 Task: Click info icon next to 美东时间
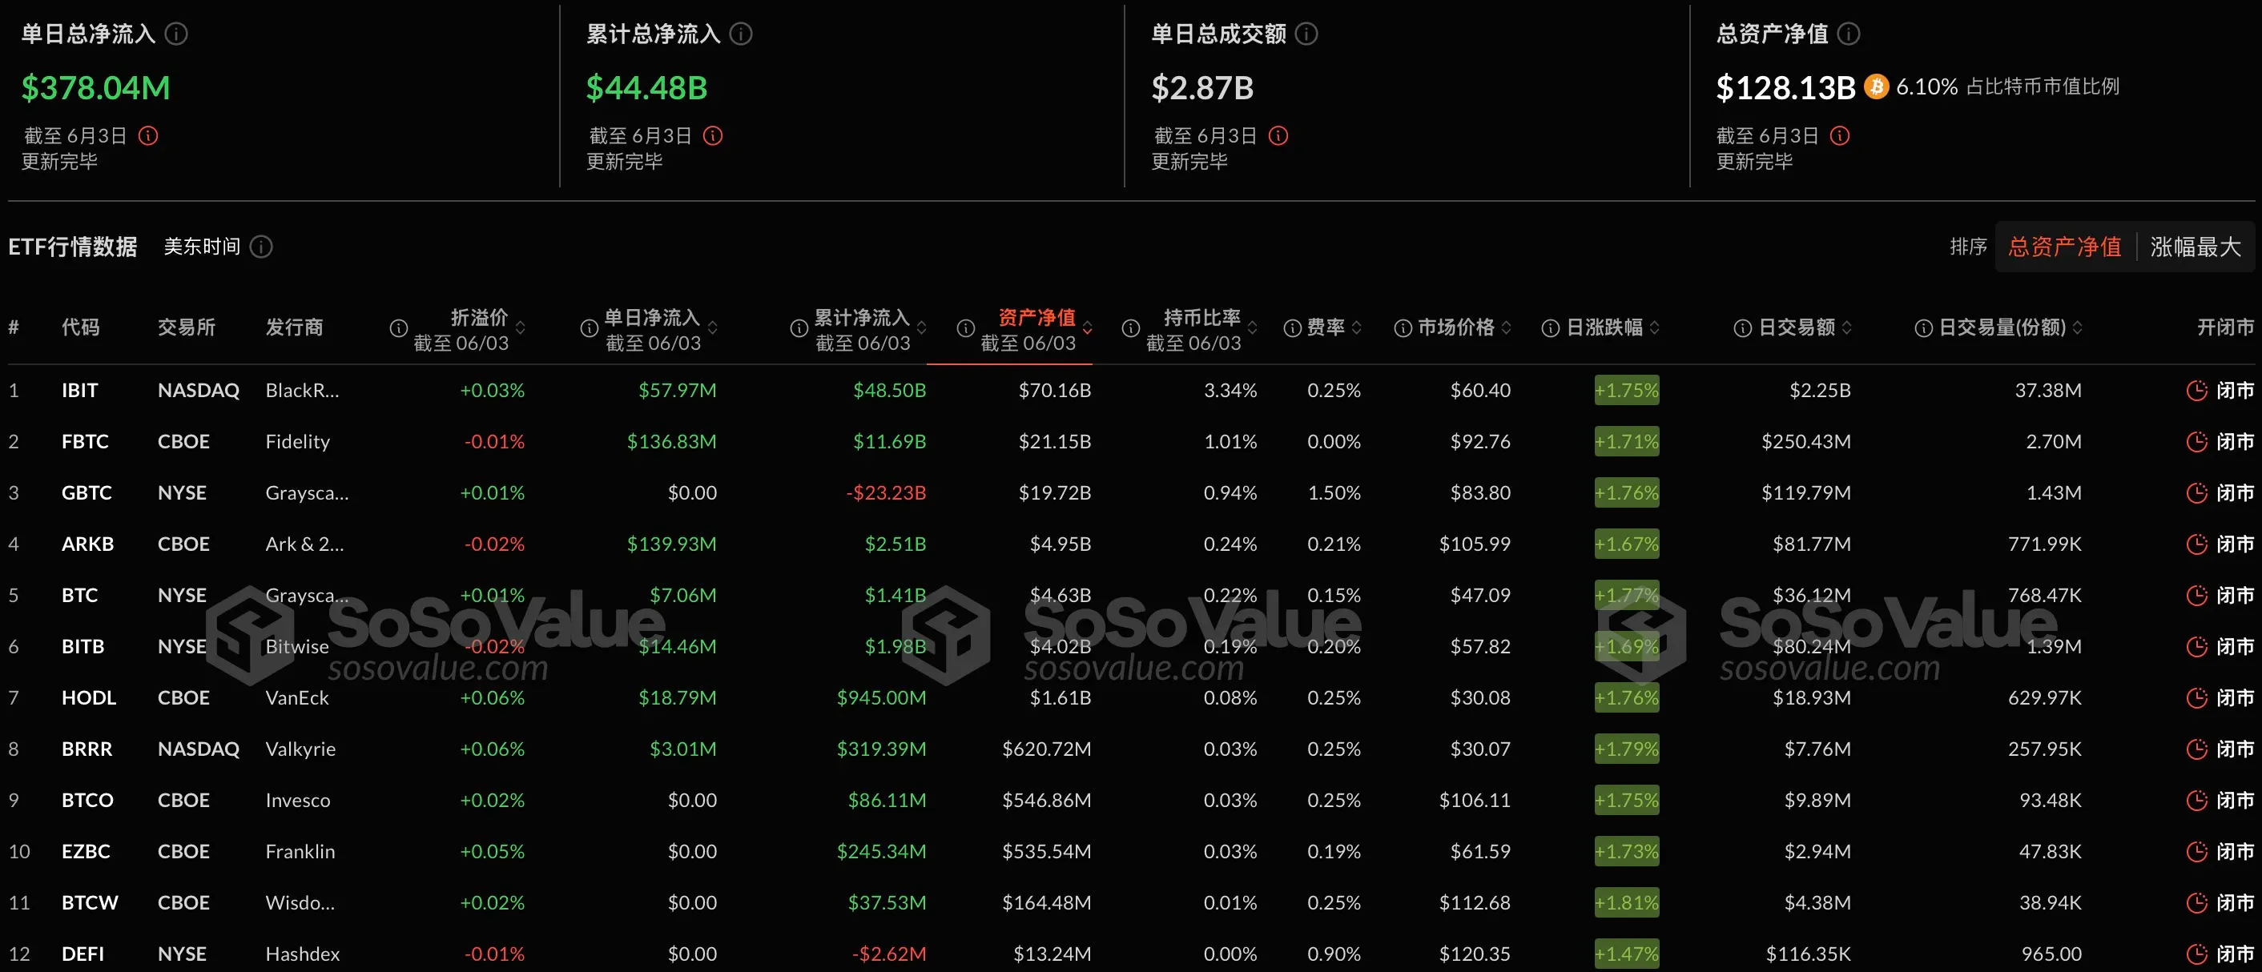261,247
